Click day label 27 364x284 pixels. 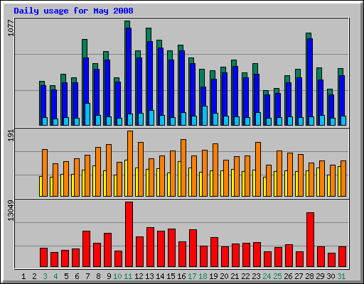coord(299,276)
